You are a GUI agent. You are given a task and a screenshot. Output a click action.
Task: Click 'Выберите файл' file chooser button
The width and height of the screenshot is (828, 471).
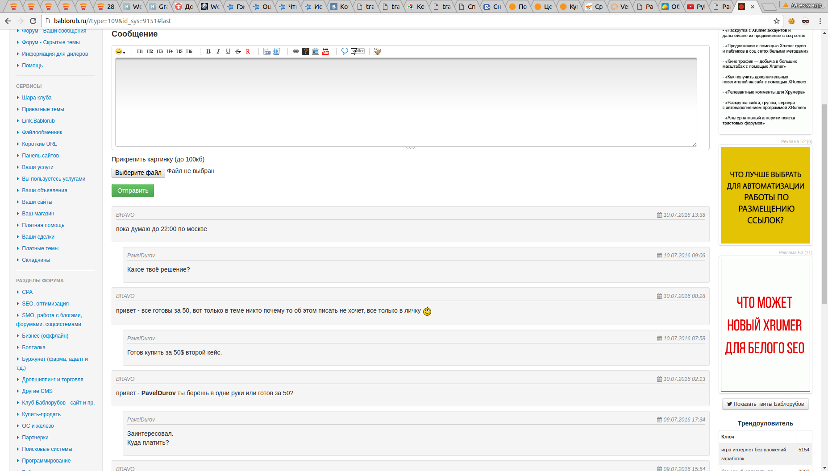tap(138, 173)
